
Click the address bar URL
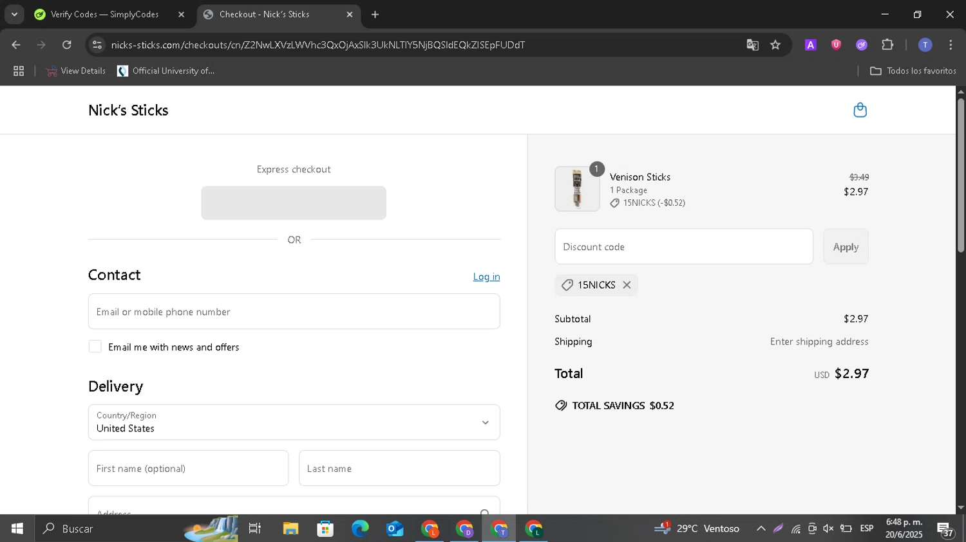click(318, 45)
